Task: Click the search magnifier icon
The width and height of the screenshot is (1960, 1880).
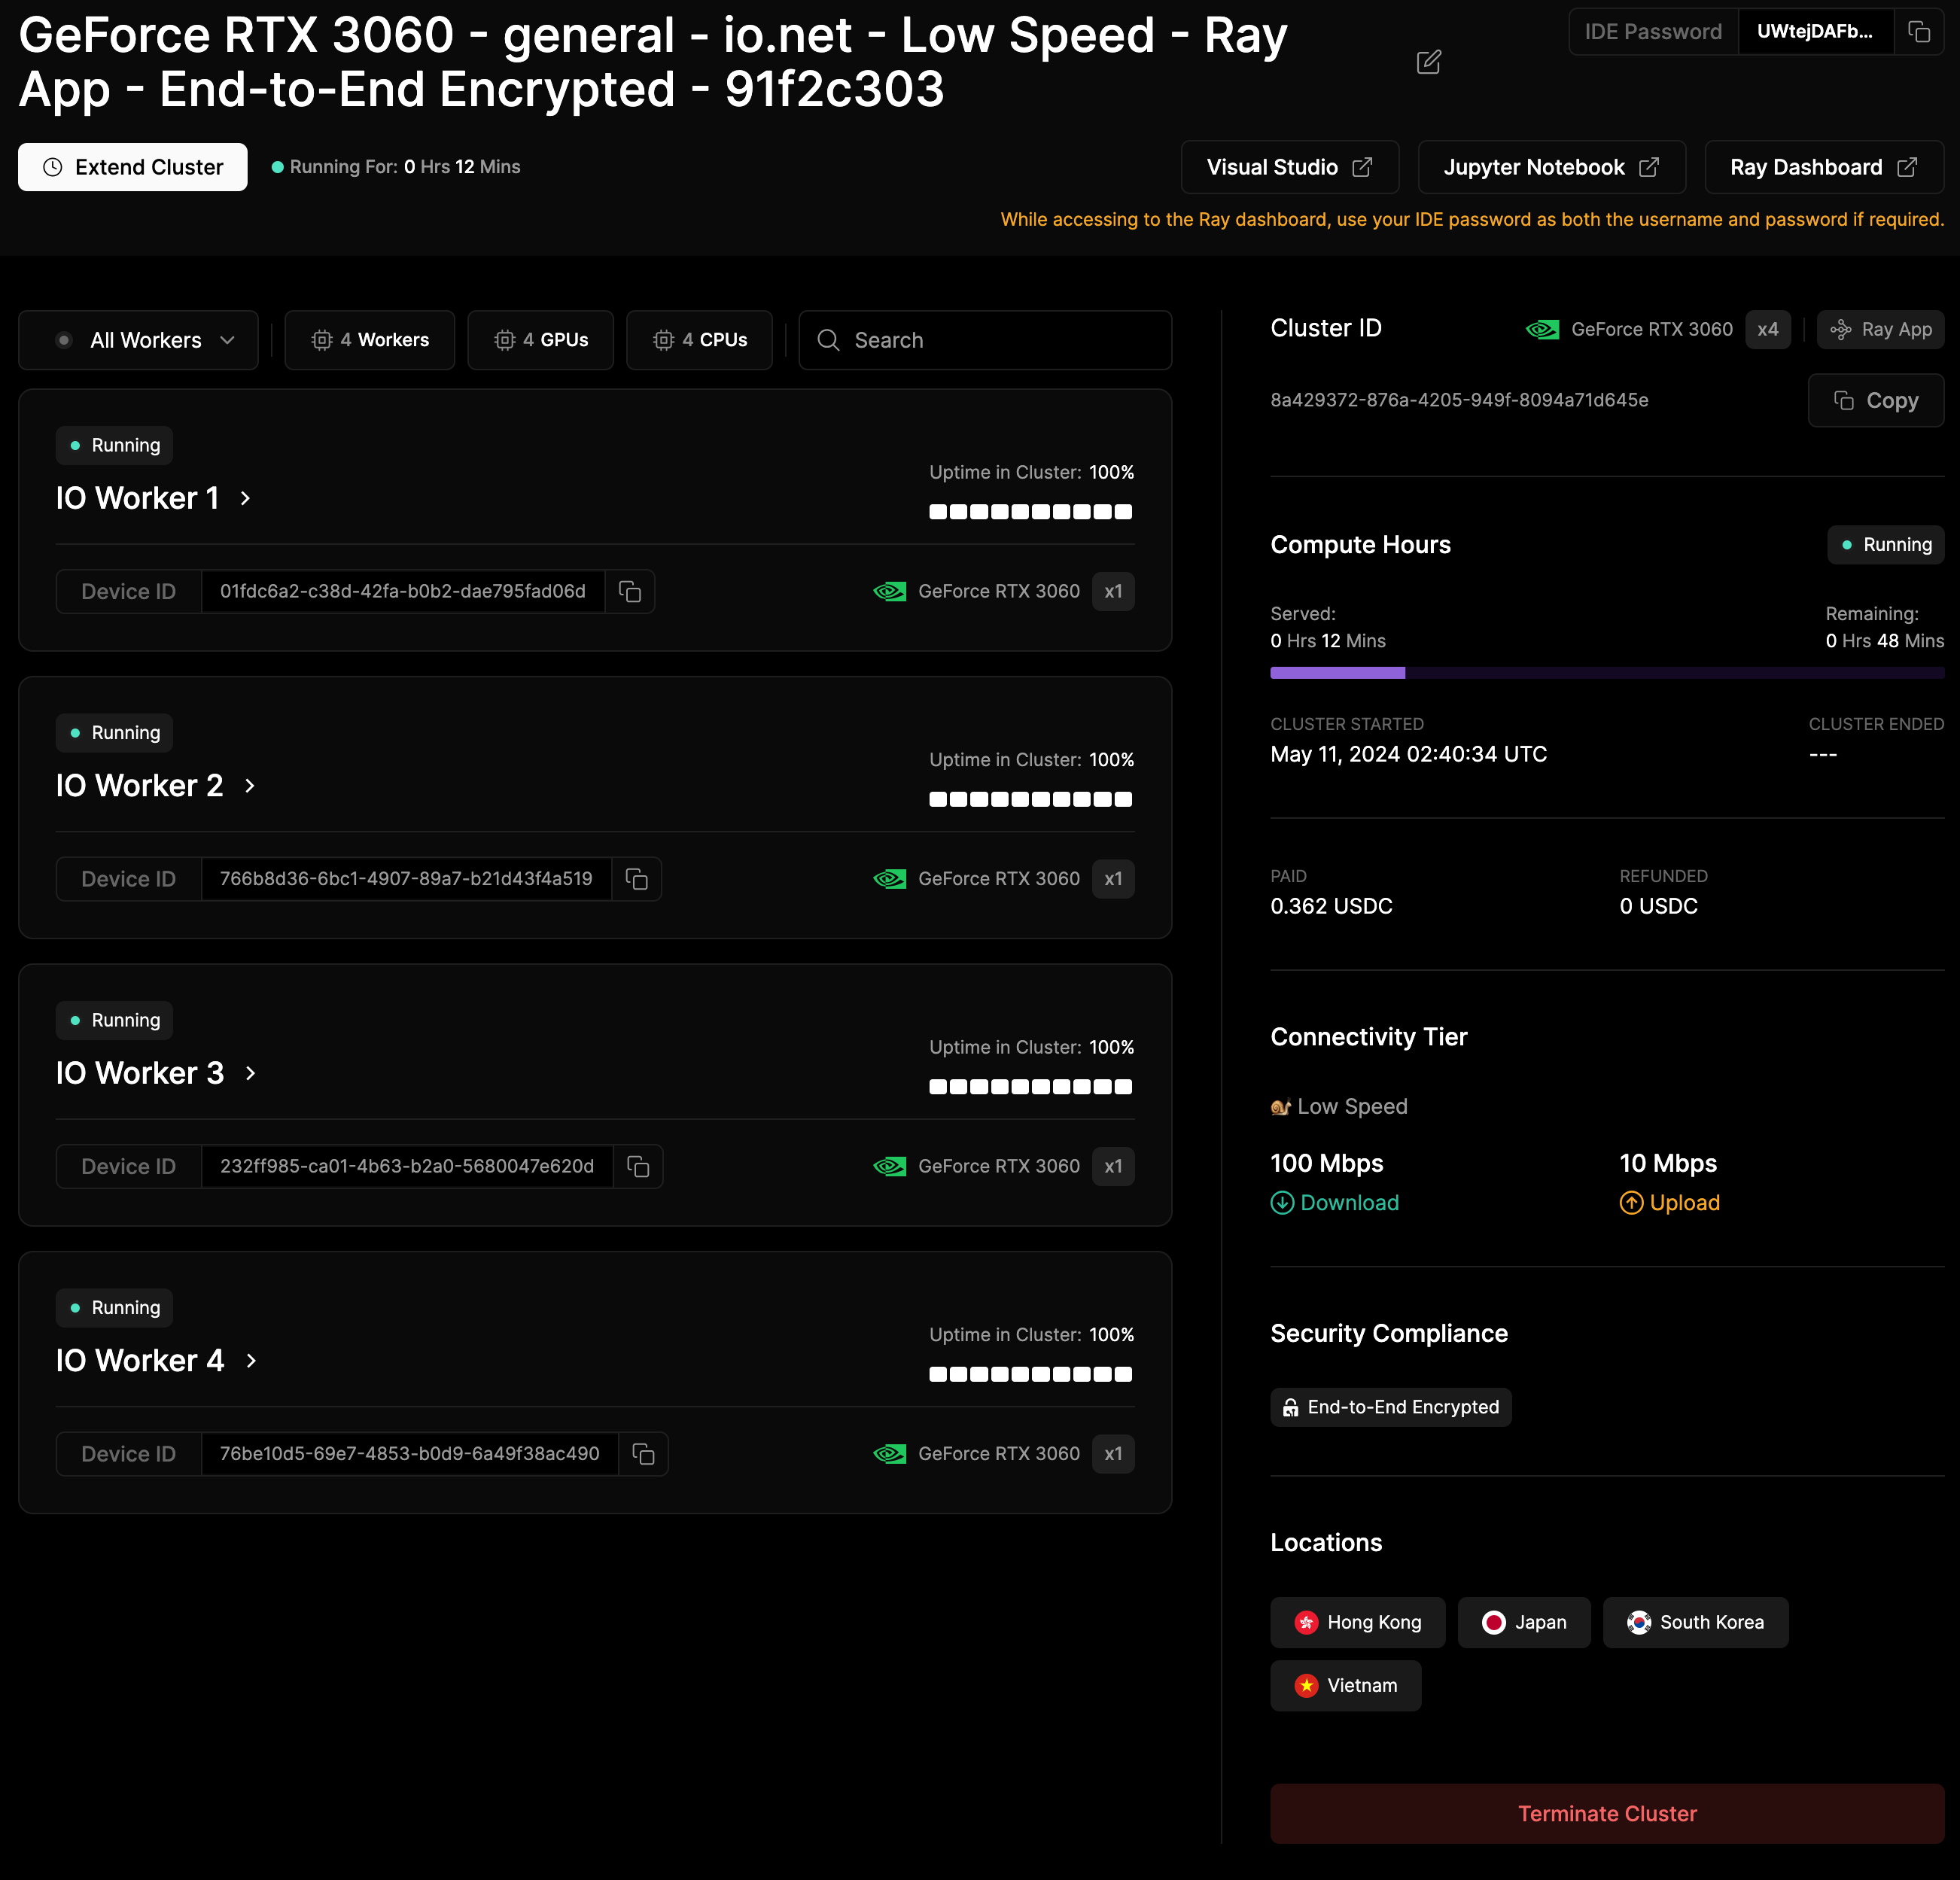Action: tap(828, 340)
